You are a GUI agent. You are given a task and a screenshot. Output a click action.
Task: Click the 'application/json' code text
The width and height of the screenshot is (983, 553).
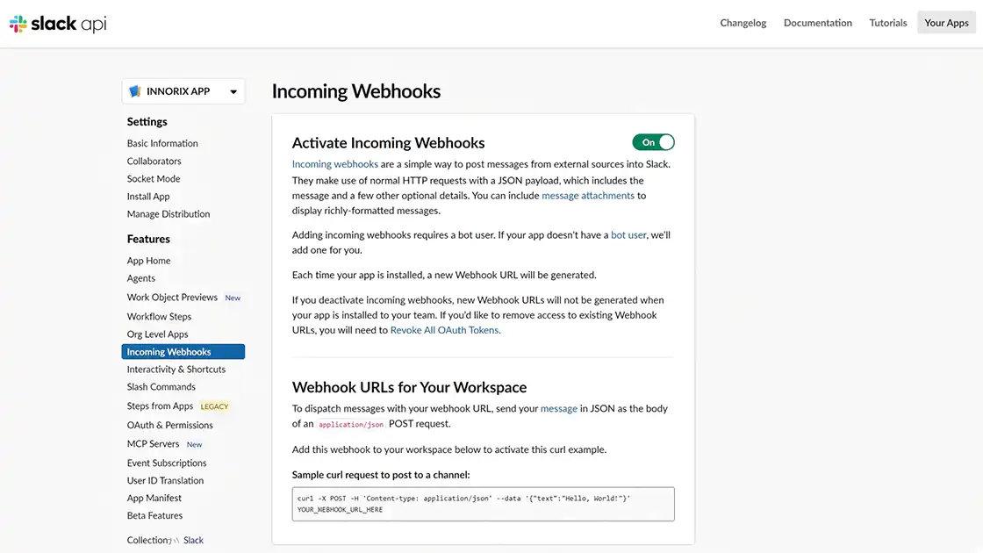point(350,425)
